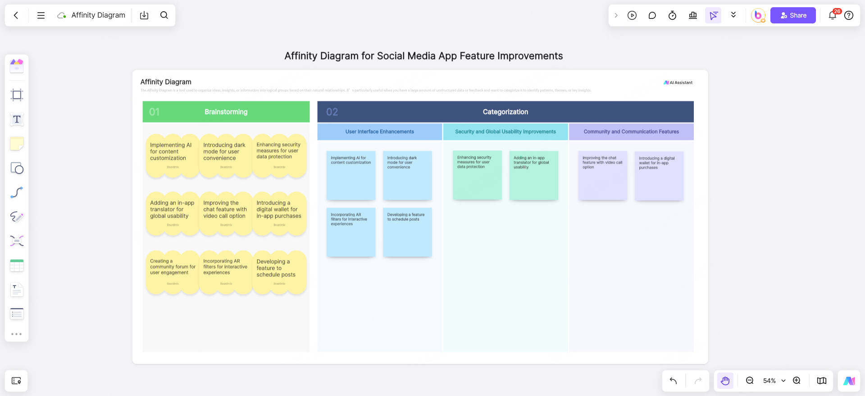Toggle the minimap view
Image resolution: width=865 pixels, height=396 pixels.
pyautogui.click(x=821, y=381)
